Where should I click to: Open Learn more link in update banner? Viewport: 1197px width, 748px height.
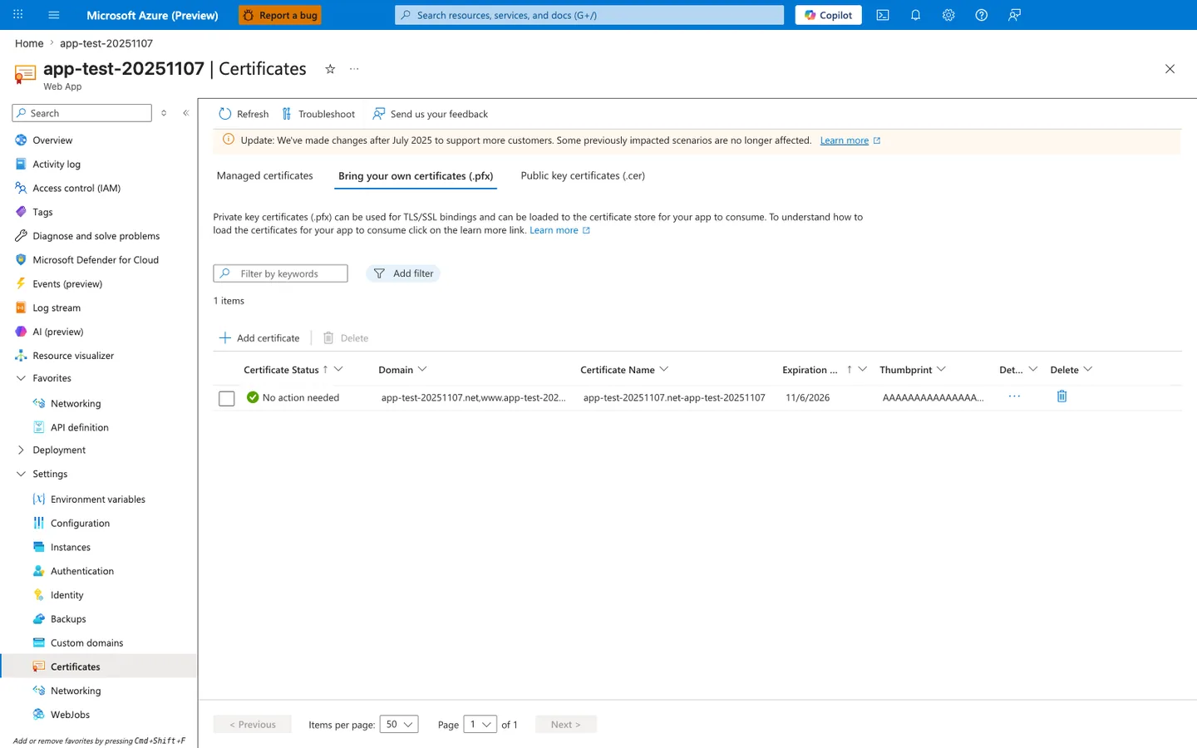pos(845,140)
